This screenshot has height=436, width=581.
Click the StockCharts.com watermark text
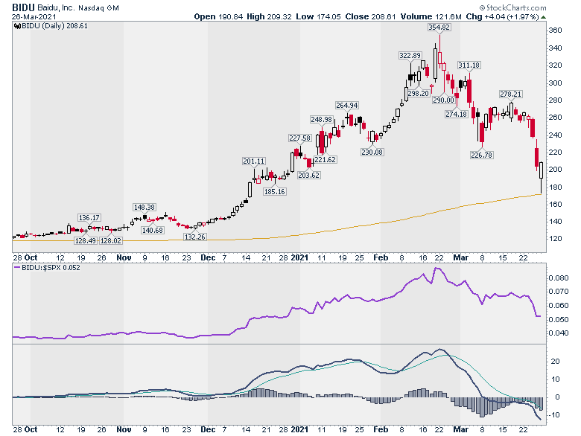(x=512, y=7)
